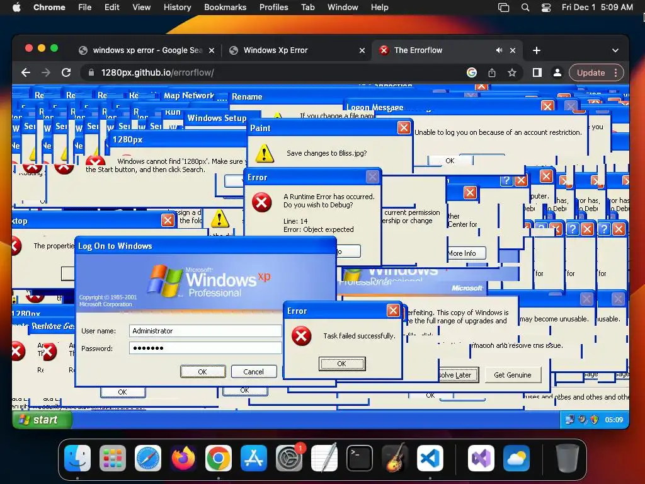
Task: Open Chrome's three-dot menu beside Update
Action: click(x=615, y=72)
